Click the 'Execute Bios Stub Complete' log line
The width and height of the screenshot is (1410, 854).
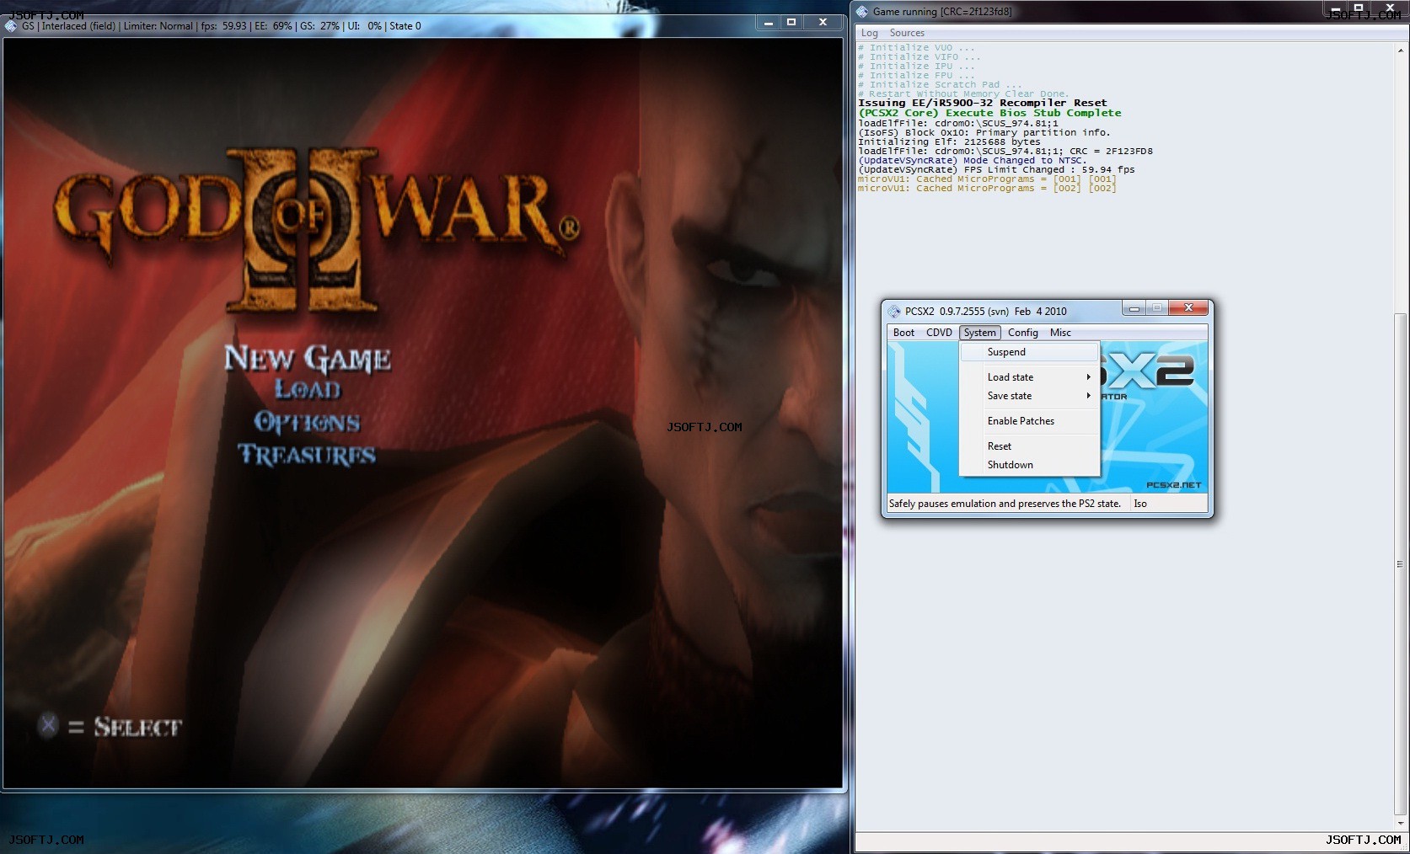click(989, 113)
